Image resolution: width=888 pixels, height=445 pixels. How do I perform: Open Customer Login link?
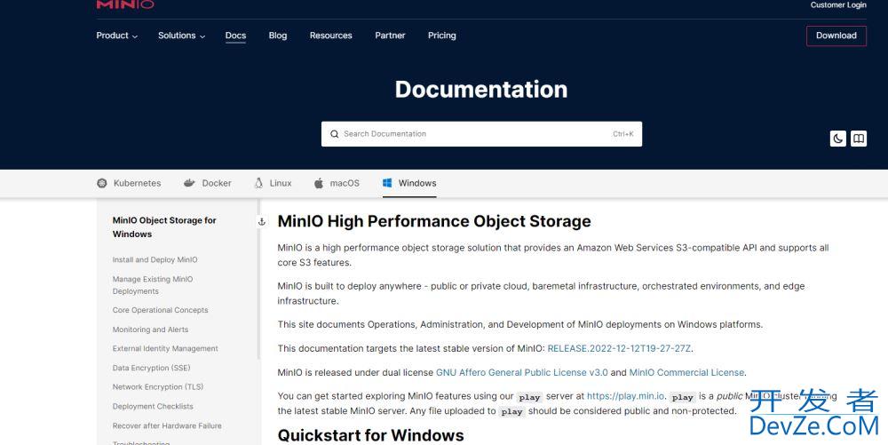point(838,5)
